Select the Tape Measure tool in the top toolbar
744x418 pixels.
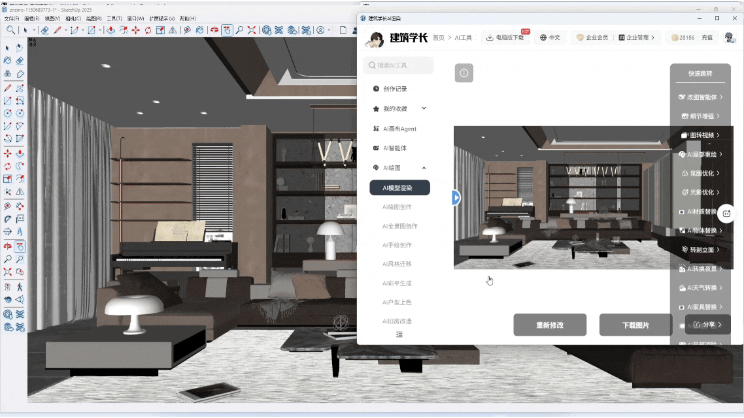click(x=188, y=30)
